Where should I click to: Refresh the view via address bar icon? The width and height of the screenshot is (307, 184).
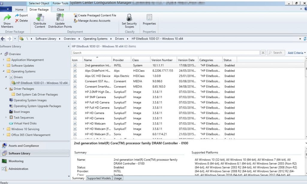(x=305, y=39)
